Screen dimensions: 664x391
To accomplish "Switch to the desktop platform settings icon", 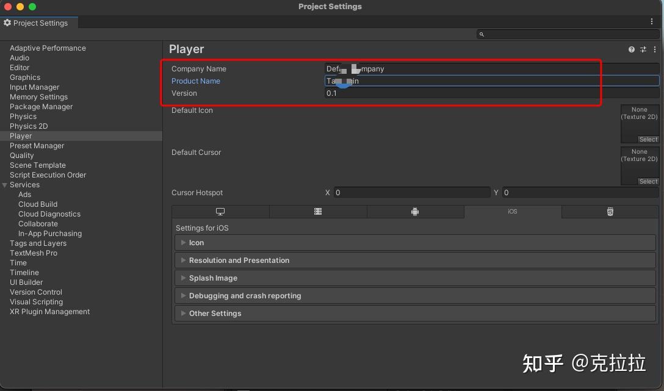I will click(220, 212).
